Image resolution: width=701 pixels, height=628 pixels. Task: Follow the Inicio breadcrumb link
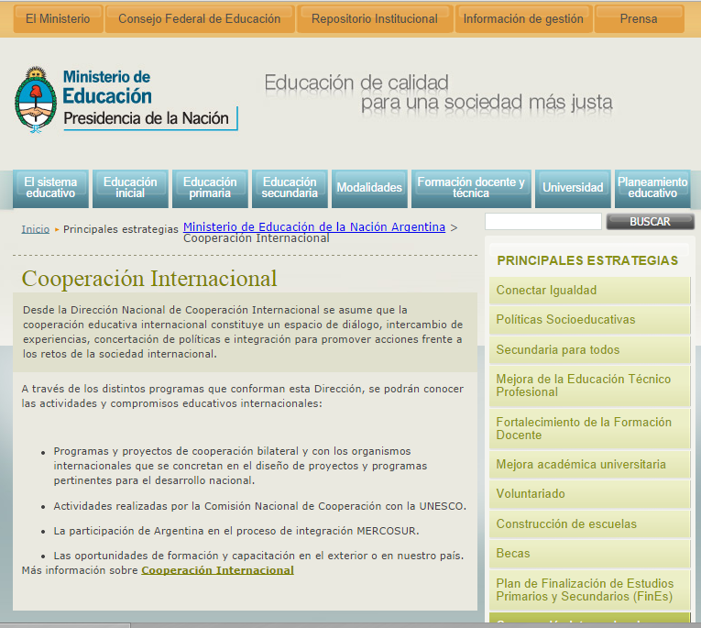pos(36,229)
